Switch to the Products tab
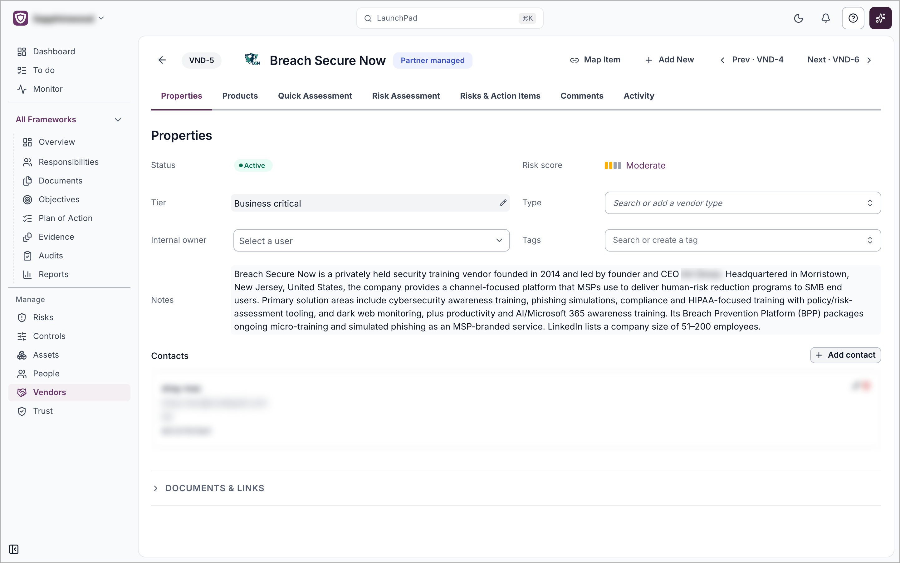 240,96
